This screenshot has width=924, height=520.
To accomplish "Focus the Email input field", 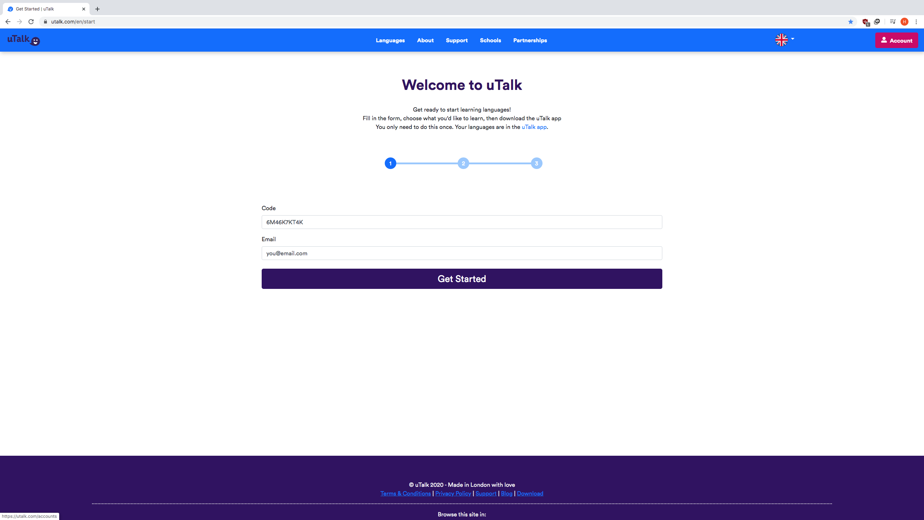I will point(462,253).
